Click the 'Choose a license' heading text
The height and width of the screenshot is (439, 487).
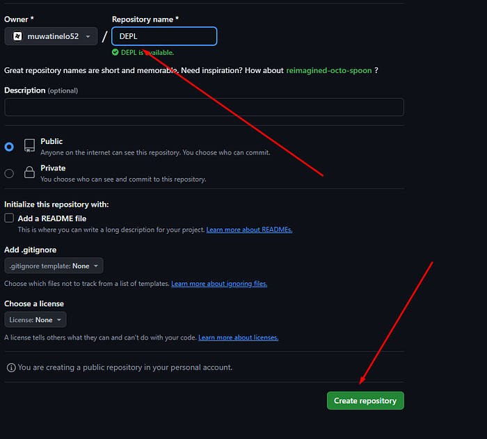[x=34, y=303]
